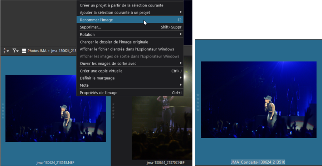The height and width of the screenshot is (166, 322).
Task: Choose 'Afficher le fichier d'entrée dans l'Explorateur Windows'
Action: pyautogui.click(x=130, y=49)
